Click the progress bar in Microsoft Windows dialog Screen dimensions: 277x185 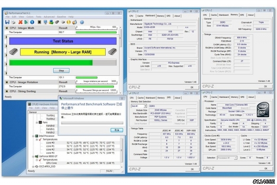point(92,123)
